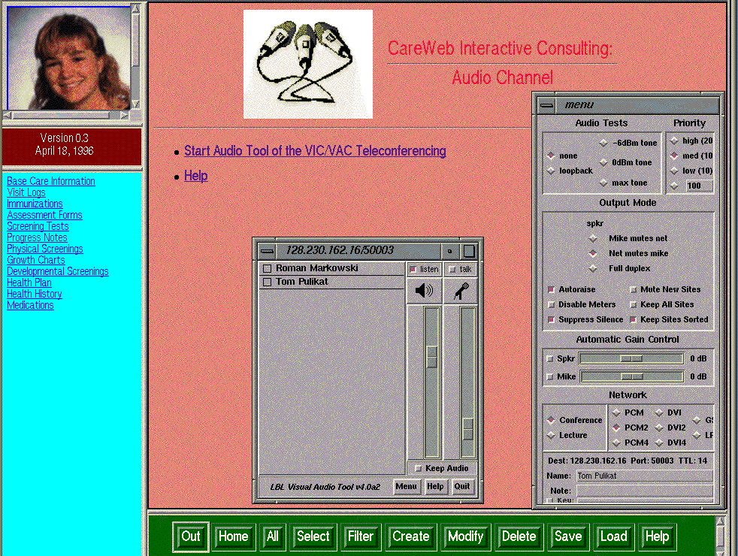The image size is (738, 556).
Task: Enable Spkr automatic gain control checkbox
Action: (x=549, y=359)
